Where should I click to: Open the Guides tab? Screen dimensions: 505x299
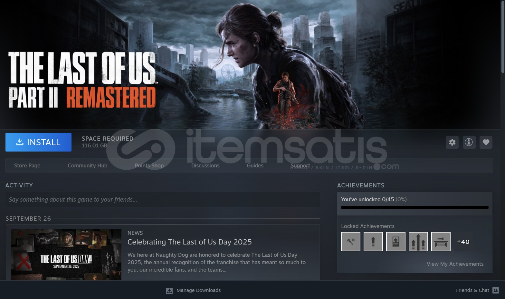(x=255, y=165)
